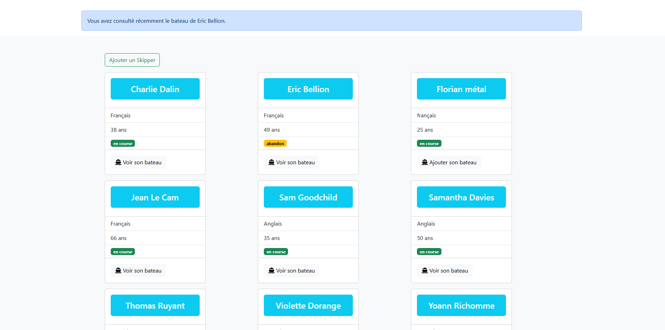Screen dimensions: 665x330
Task: Click the green en course badge for Charlie Dalin
Action: [123, 143]
